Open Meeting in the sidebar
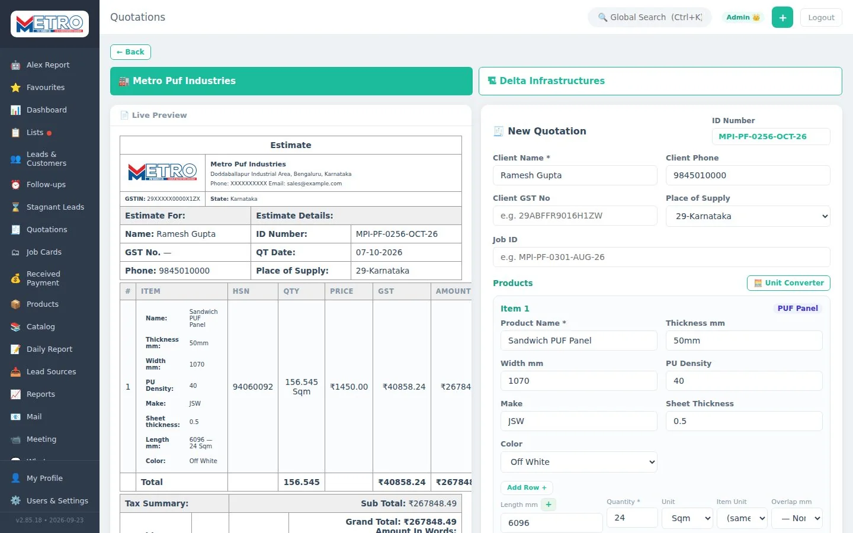This screenshot has width=853, height=533. click(50, 439)
